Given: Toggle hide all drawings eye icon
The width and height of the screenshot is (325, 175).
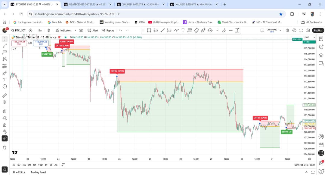Looking at the screenshot, I should (5, 131).
